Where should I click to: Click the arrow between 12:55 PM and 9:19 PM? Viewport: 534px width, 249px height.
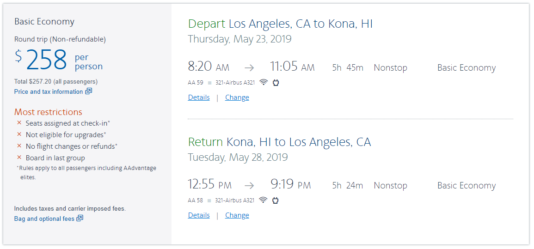tap(249, 186)
